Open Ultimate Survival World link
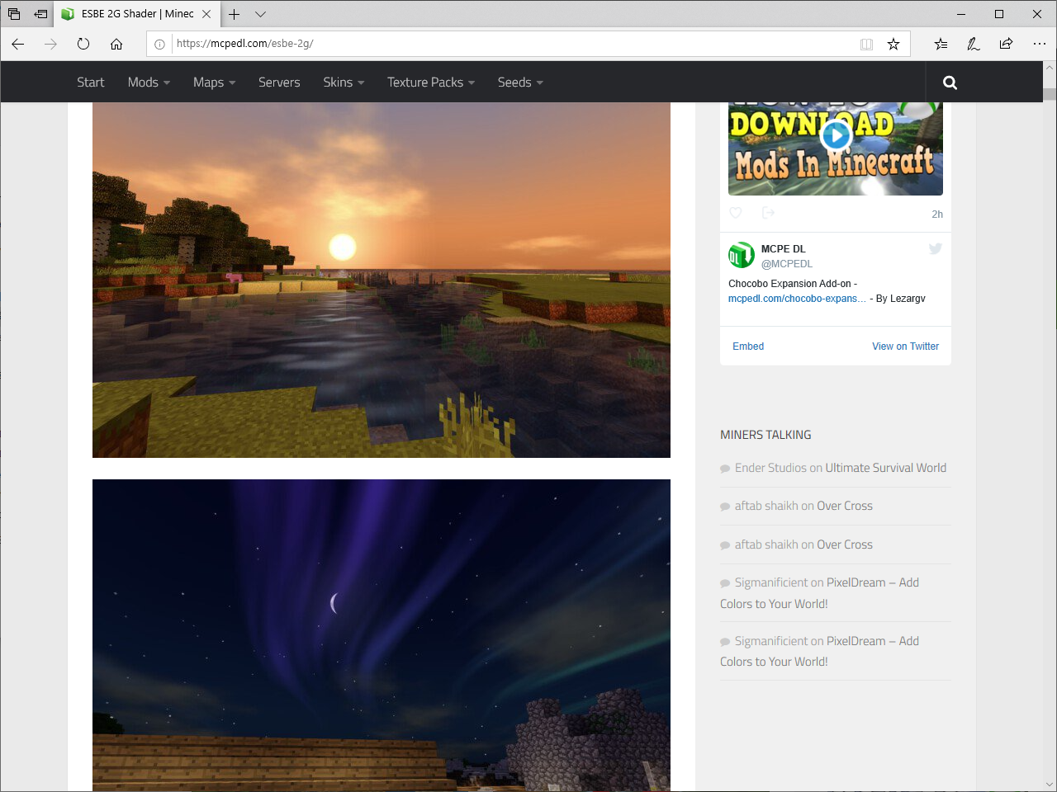 coord(886,468)
